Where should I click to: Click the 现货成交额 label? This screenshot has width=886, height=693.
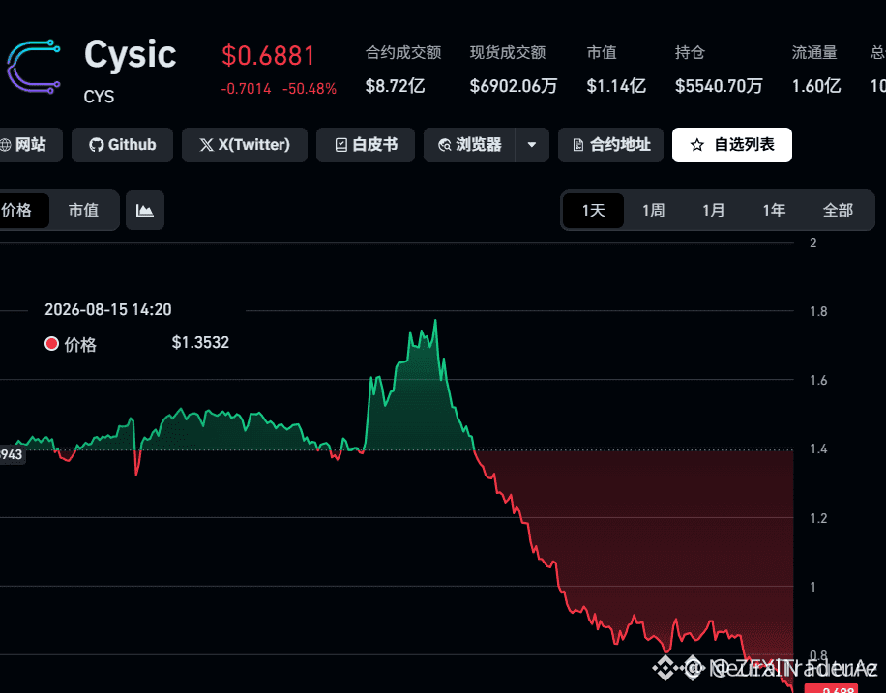(508, 53)
